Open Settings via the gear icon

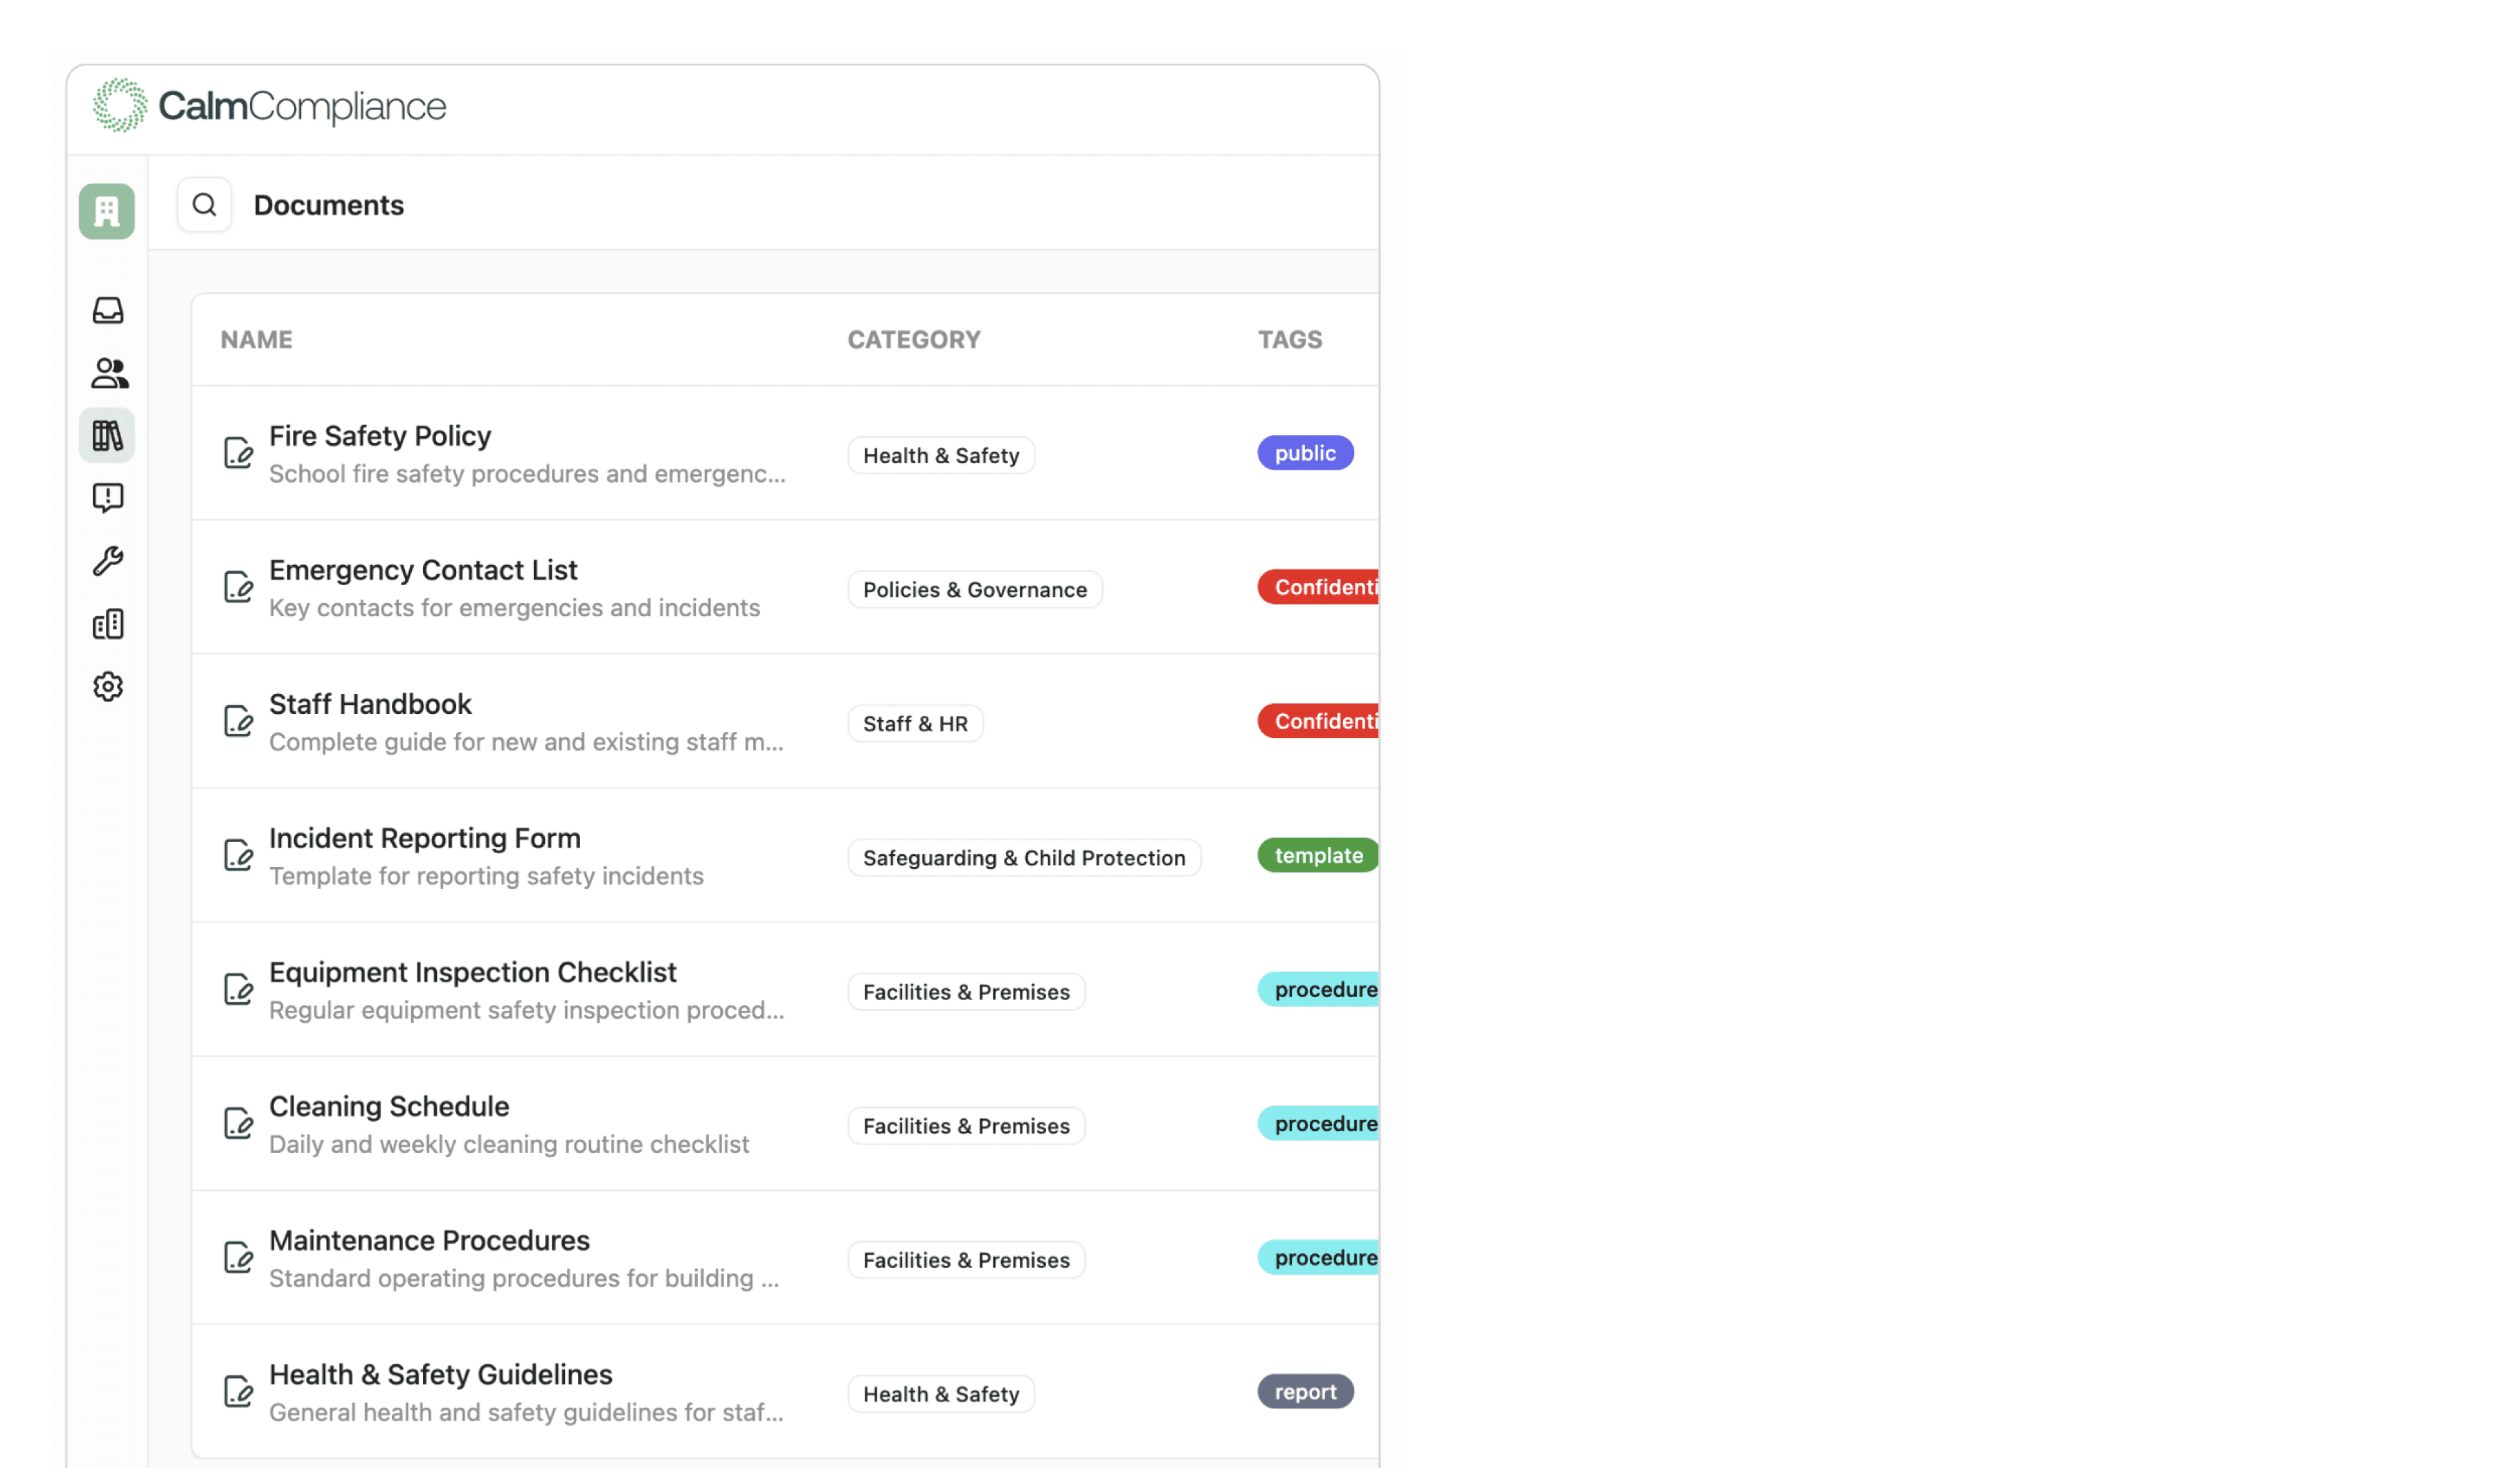(107, 686)
